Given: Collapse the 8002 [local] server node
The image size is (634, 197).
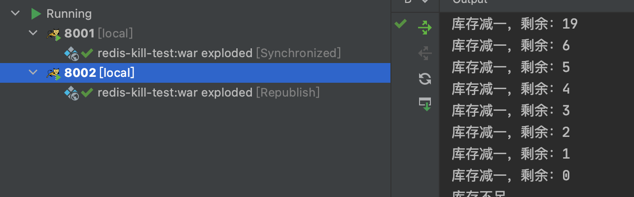Looking at the screenshot, I should (33, 73).
